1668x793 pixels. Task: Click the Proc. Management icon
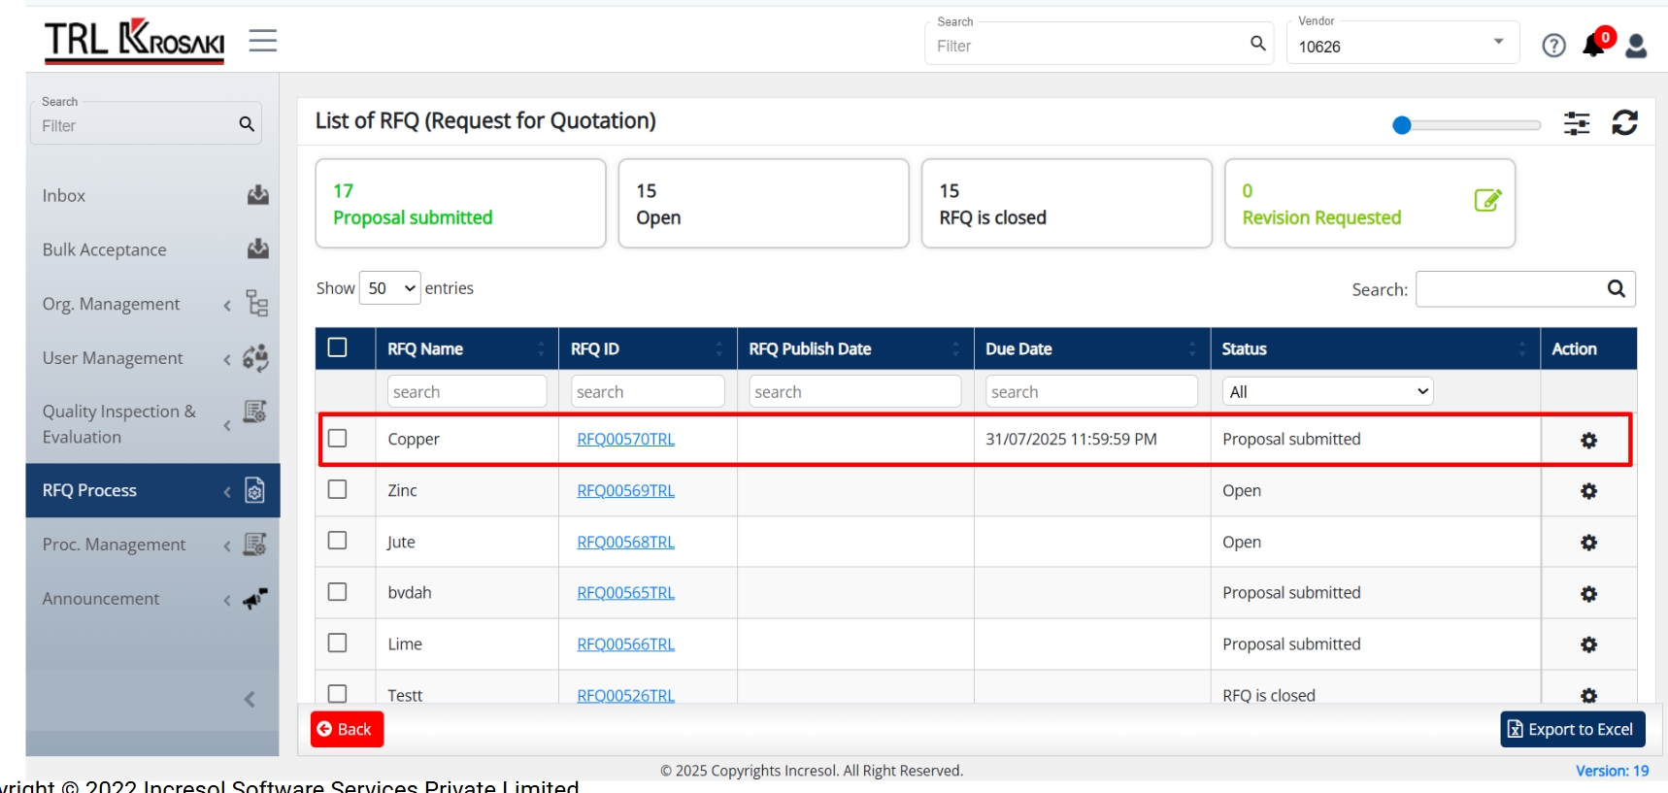(255, 545)
